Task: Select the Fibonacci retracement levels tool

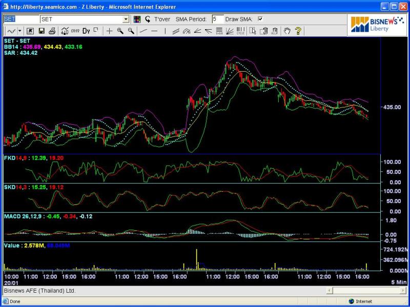Action: pos(219,31)
